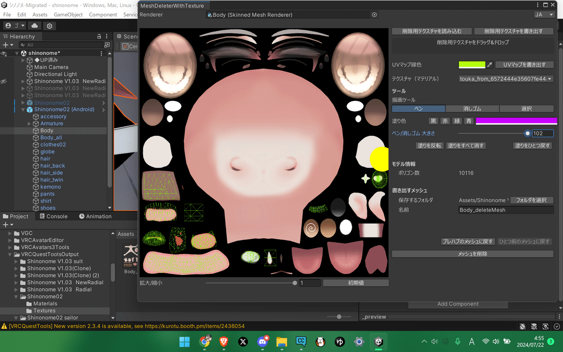Switch to the Animation tab
563x352 pixels.
(95, 216)
